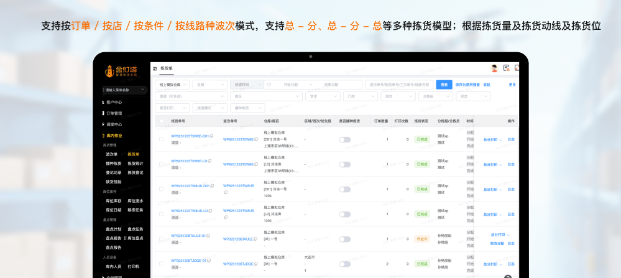Copy picking number WP8251223T5W6E-D01 via copy icon

[212, 136]
